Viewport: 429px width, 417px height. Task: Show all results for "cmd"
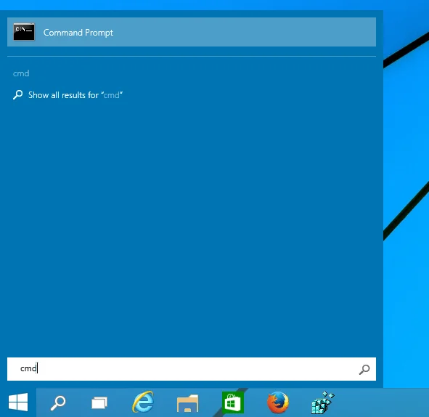[x=75, y=95]
